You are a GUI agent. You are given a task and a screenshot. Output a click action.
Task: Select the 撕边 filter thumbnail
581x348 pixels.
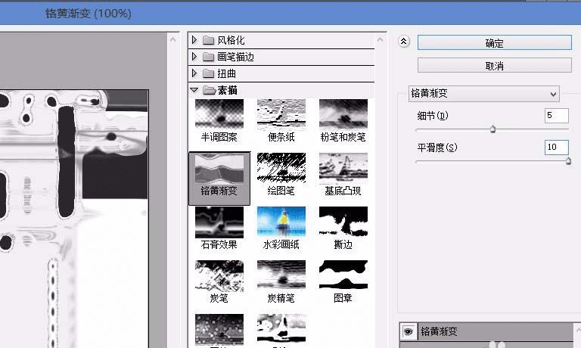pos(343,222)
